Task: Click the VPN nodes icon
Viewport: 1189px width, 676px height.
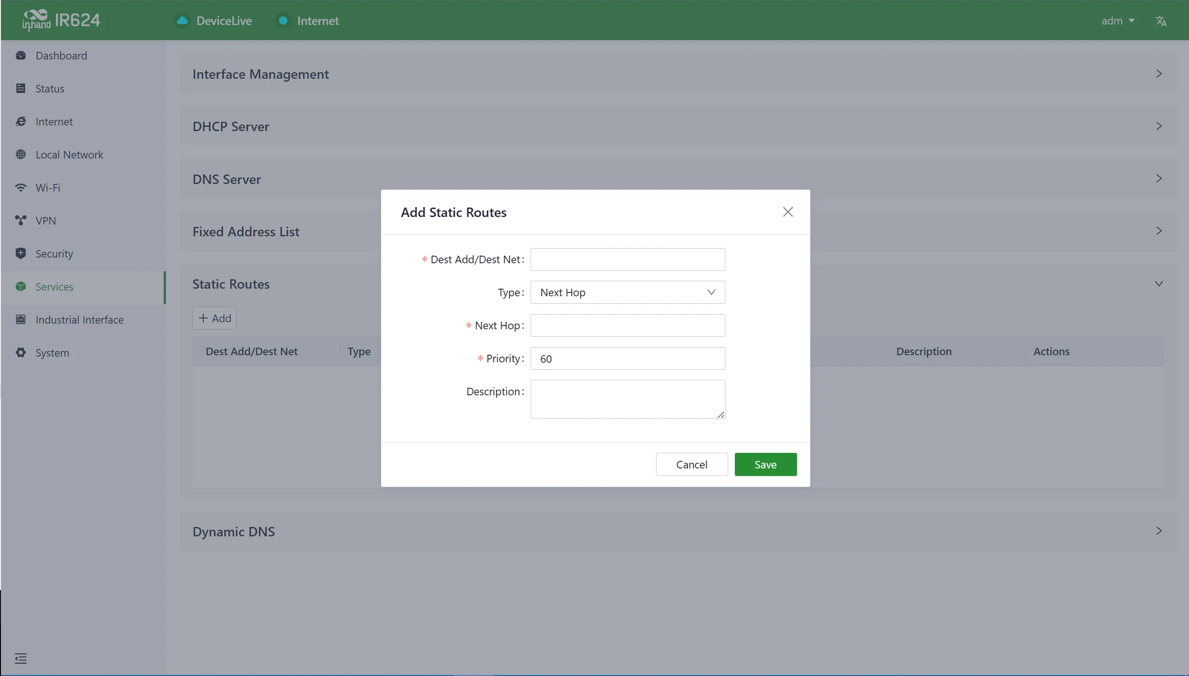Action: point(21,221)
